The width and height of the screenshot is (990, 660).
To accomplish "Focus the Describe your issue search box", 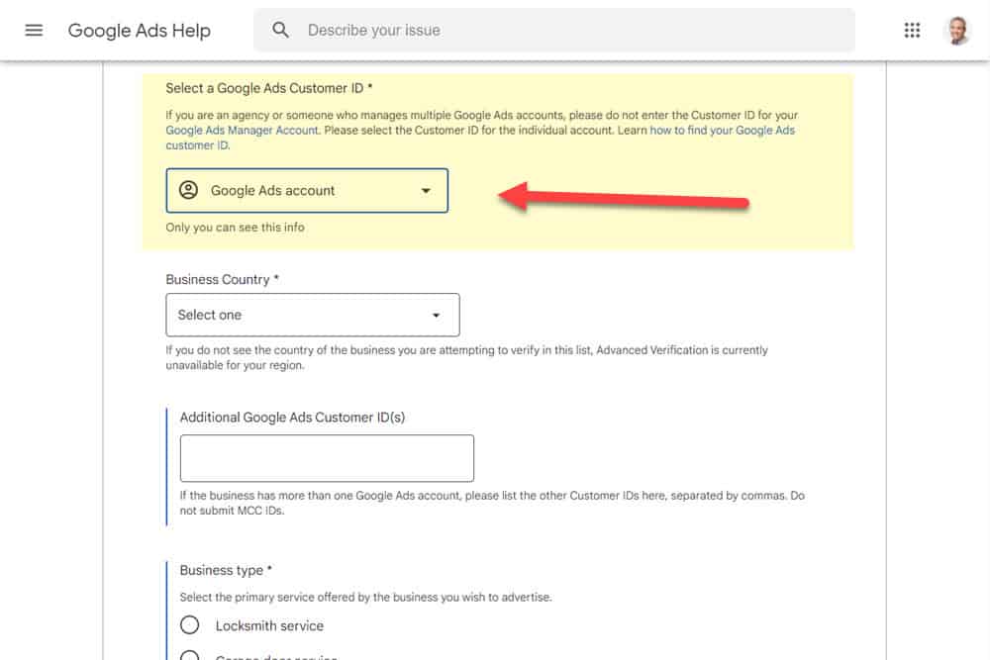I will [x=554, y=30].
